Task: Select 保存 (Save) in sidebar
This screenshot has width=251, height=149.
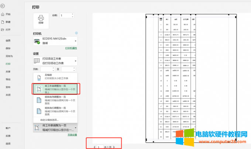Action: pyautogui.click(x=8, y=48)
